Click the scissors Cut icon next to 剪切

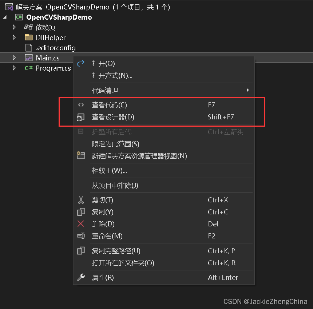(81, 199)
